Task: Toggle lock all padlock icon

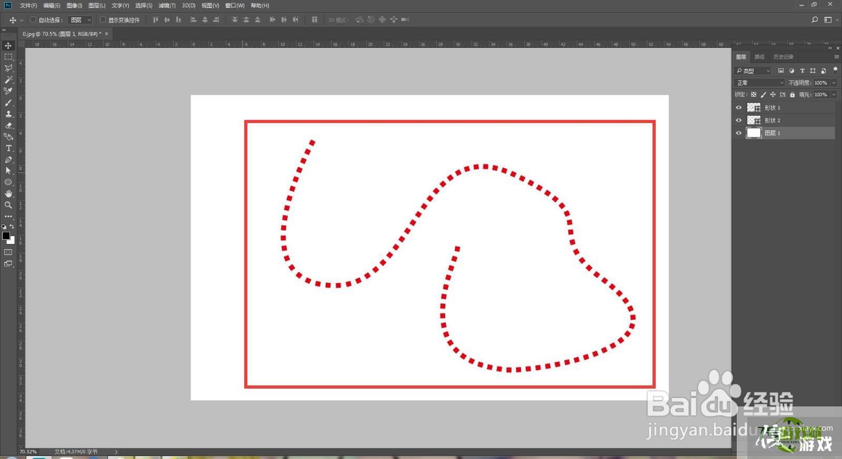Action: click(x=793, y=95)
